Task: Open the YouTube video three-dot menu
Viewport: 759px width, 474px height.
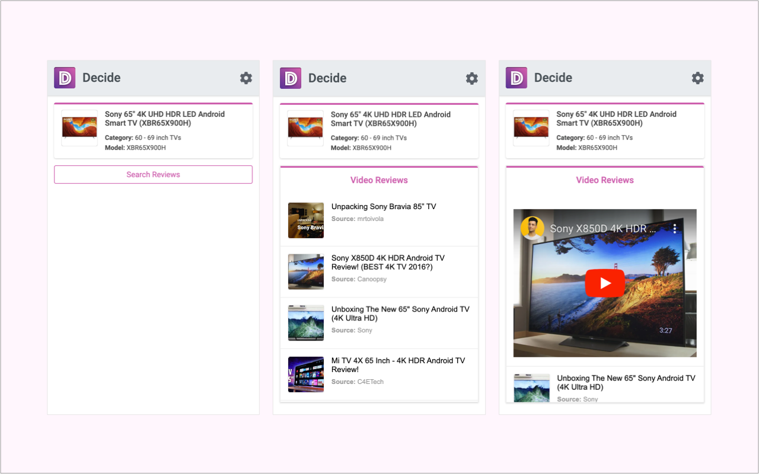Action: pos(674,229)
